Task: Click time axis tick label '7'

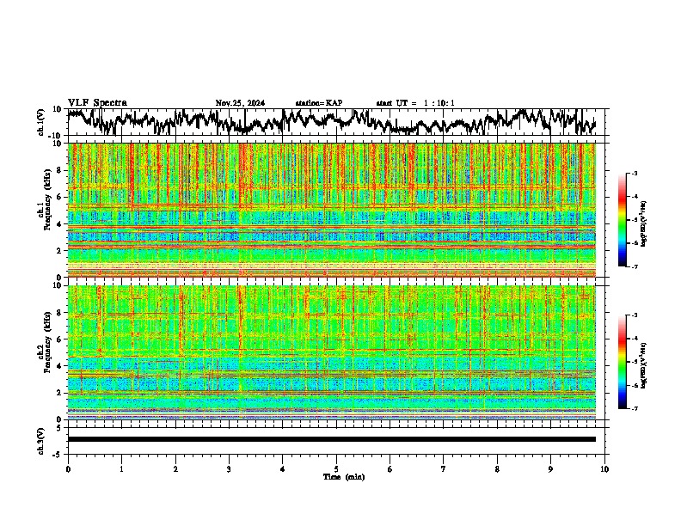Action: click(444, 469)
